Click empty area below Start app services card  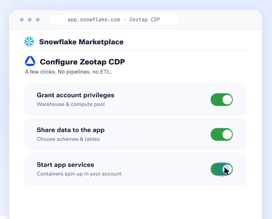click(x=136, y=202)
